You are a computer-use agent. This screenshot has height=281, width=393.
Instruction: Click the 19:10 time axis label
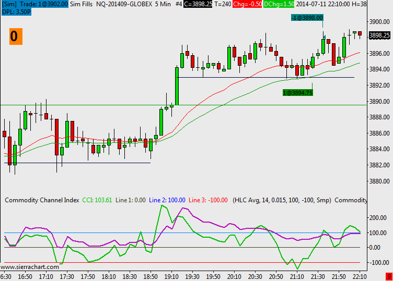coord(171,277)
